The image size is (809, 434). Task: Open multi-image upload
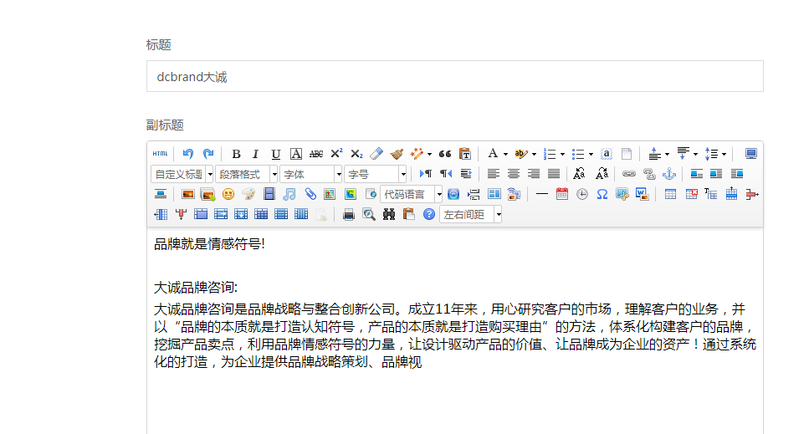coord(208,194)
